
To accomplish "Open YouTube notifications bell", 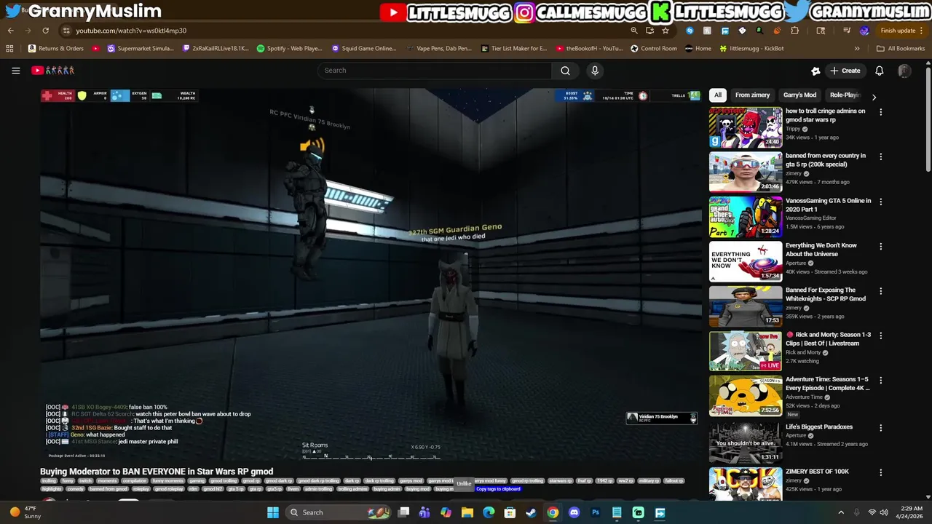I will pyautogui.click(x=879, y=71).
